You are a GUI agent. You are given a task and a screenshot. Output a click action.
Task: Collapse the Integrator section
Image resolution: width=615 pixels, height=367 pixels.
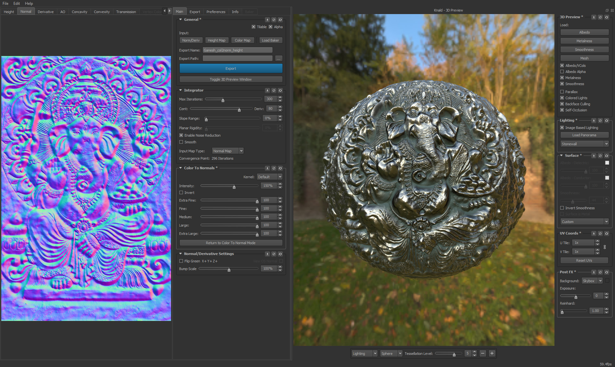tap(181, 90)
